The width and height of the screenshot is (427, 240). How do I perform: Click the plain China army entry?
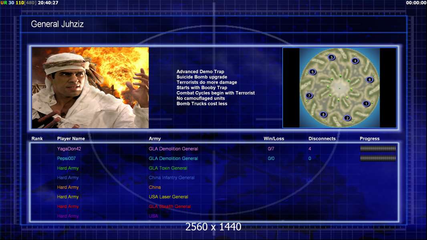point(155,187)
